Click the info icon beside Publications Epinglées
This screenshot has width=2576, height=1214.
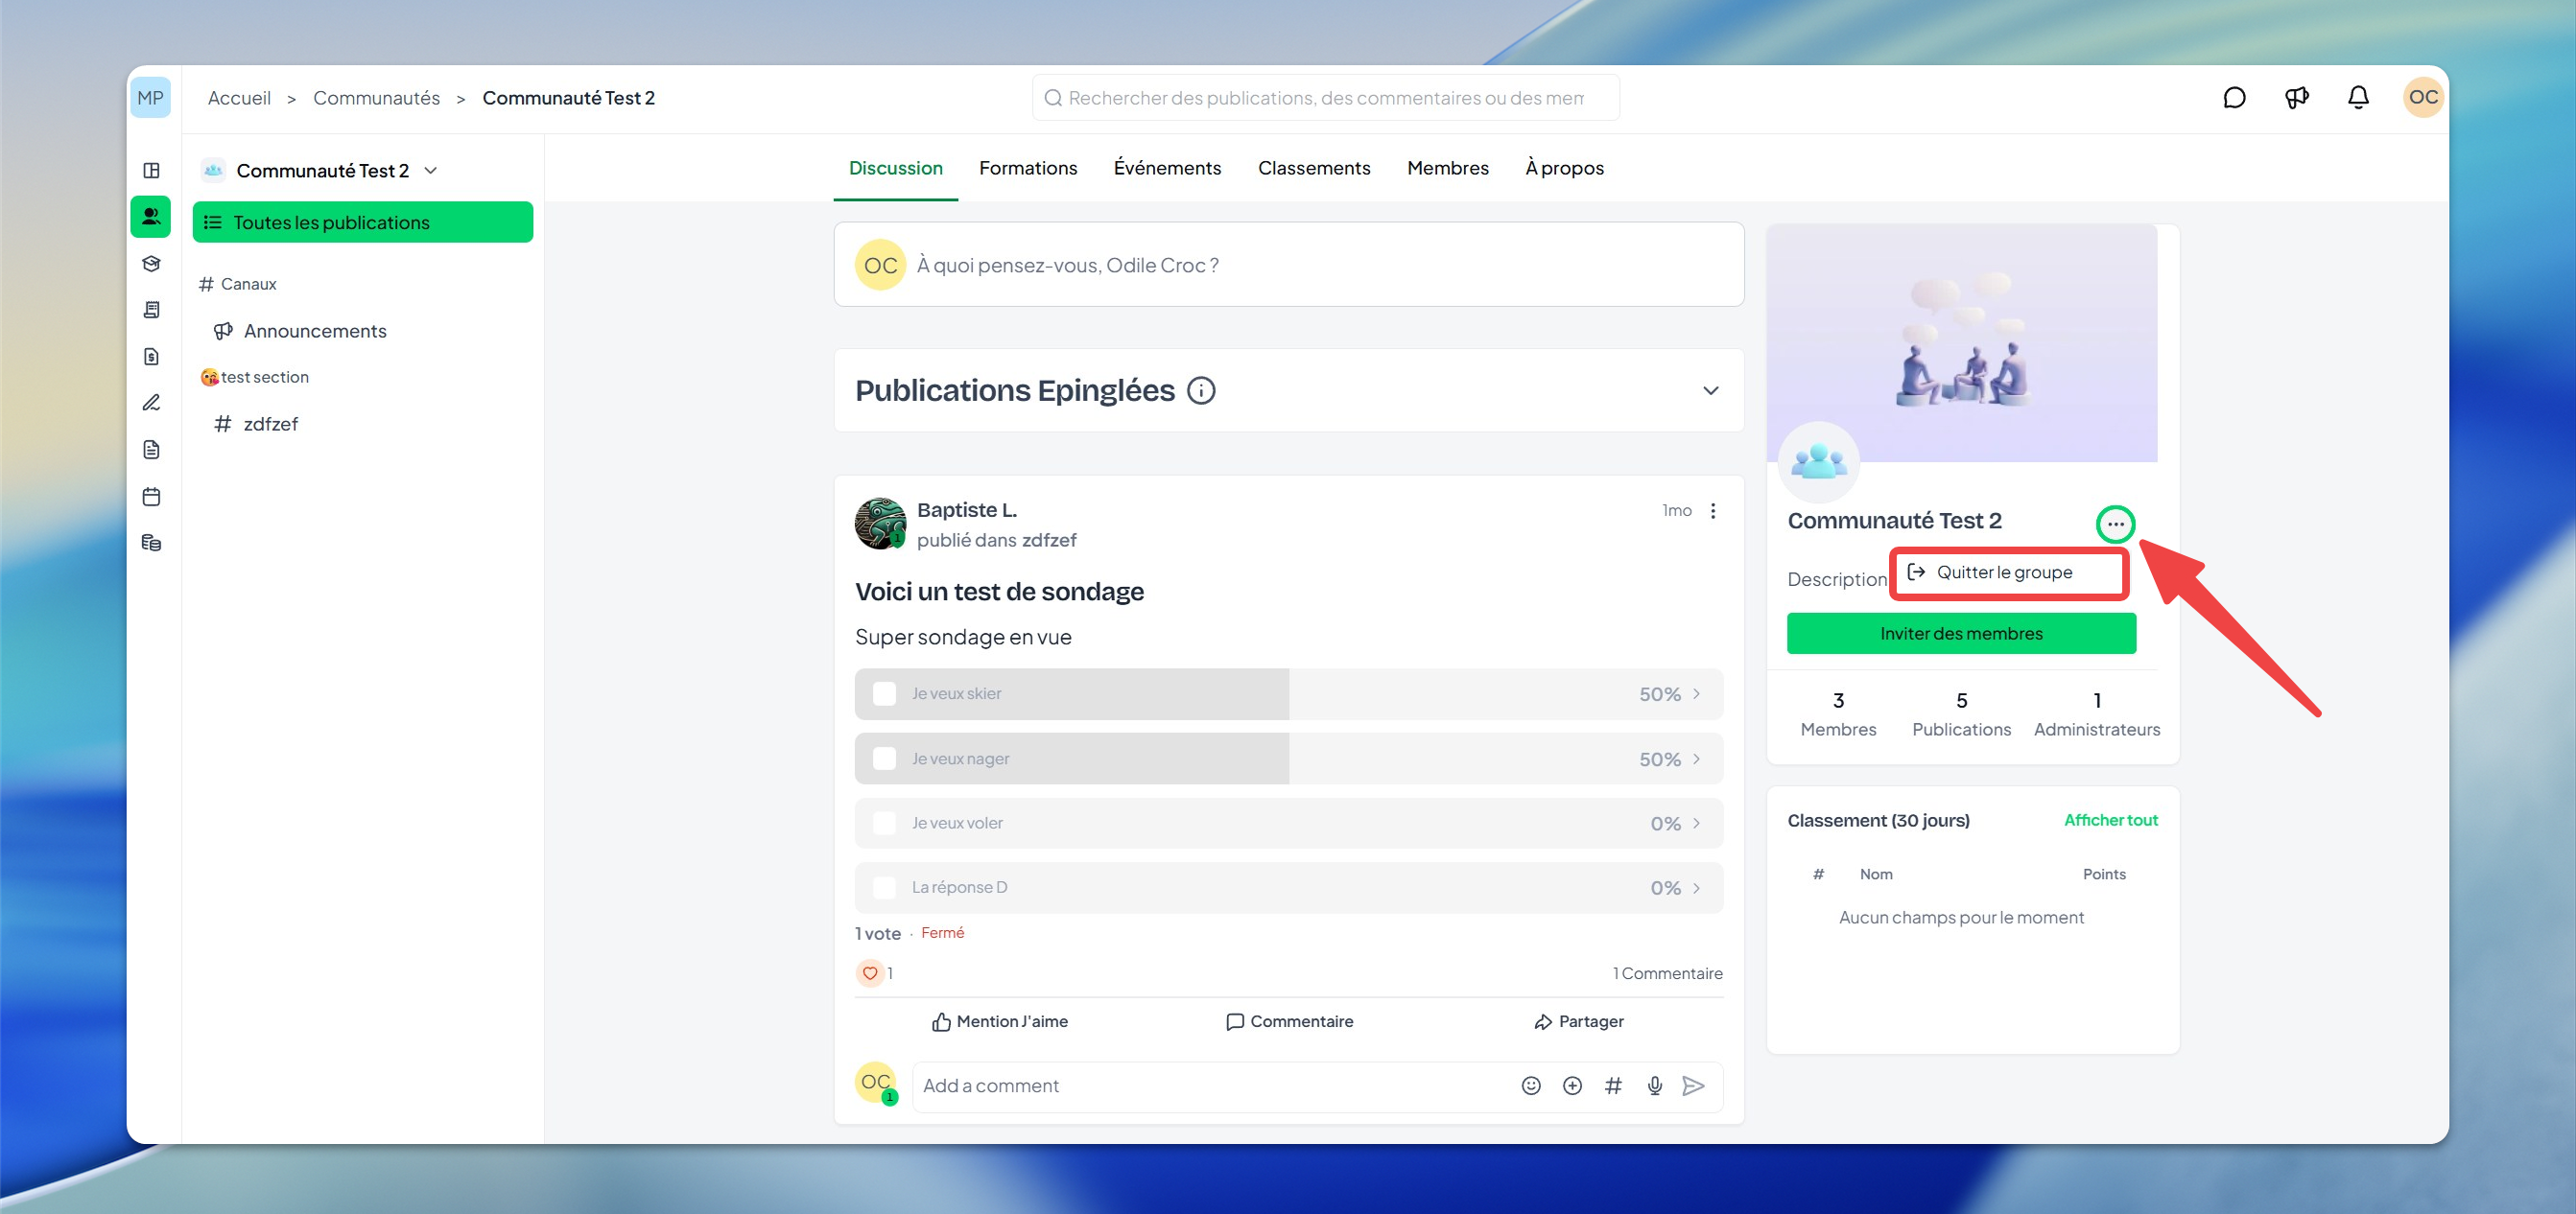tap(1201, 390)
